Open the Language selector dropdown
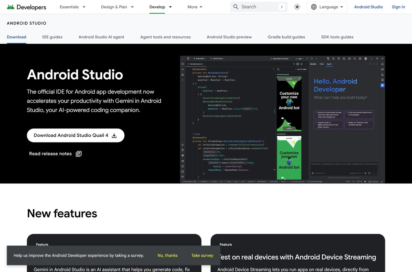This screenshot has width=412, height=272. click(327, 7)
